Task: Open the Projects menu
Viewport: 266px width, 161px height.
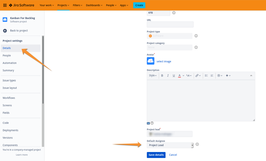Action: pos(63,5)
